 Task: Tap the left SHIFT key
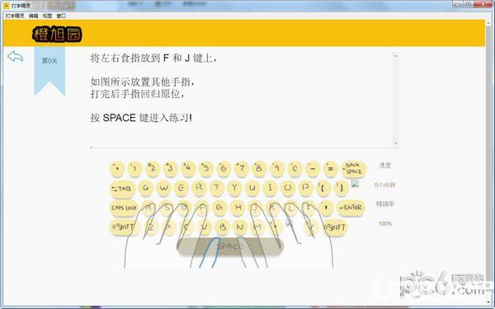(x=124, y=227)
